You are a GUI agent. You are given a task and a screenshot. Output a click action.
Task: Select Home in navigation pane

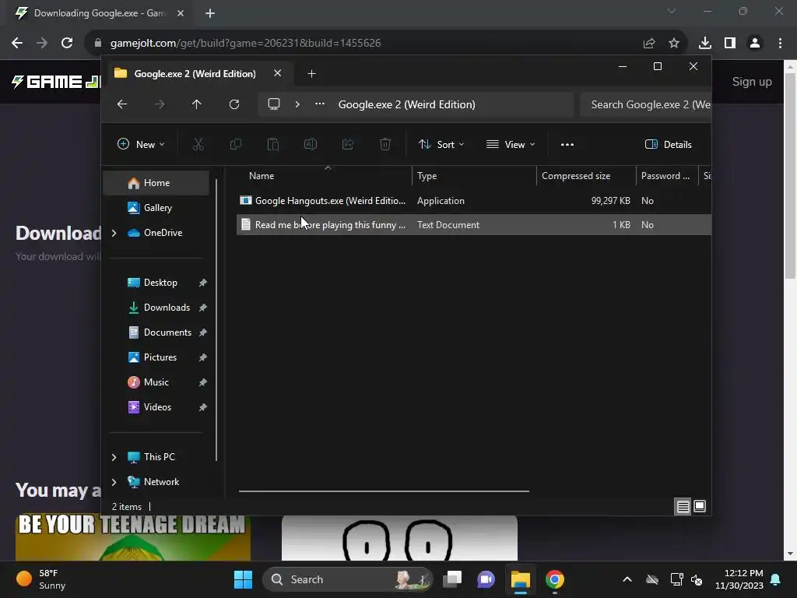tap(156, 183)
